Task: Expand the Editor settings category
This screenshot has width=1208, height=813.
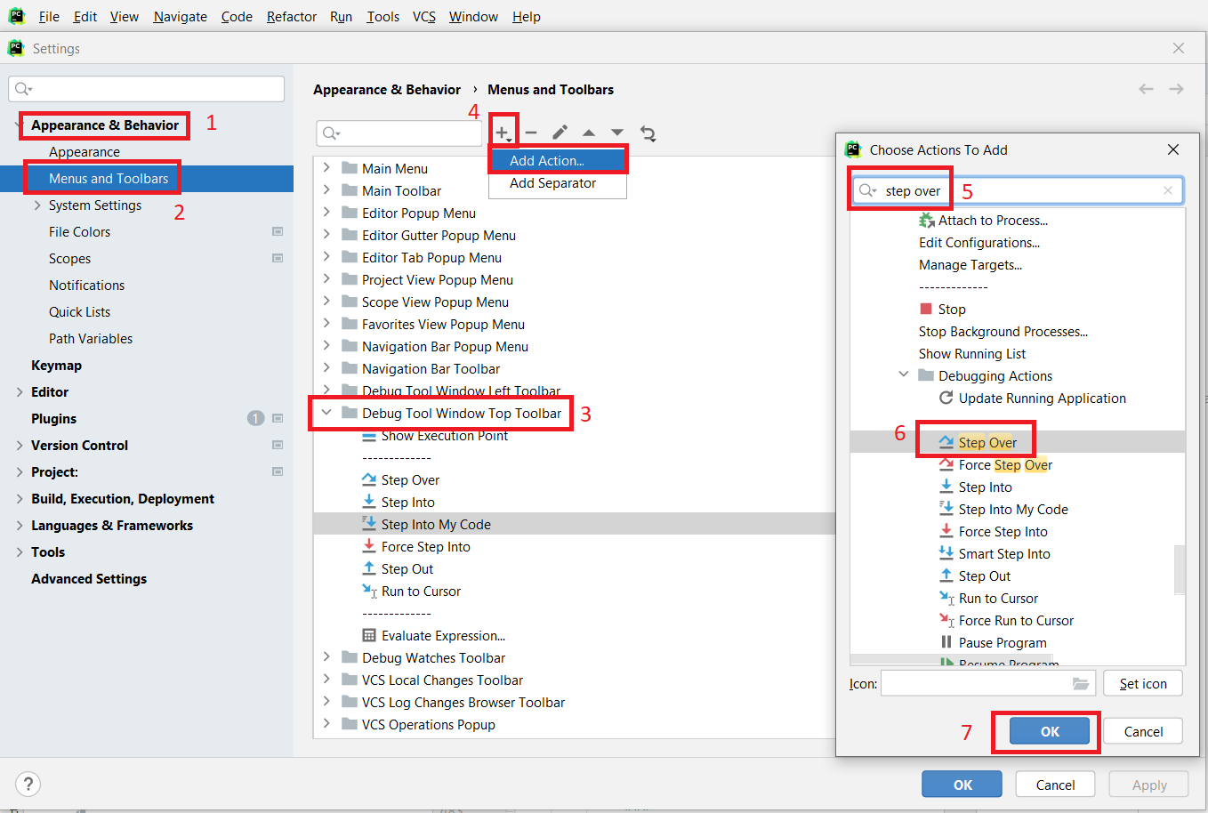Action: coord(20,392)
